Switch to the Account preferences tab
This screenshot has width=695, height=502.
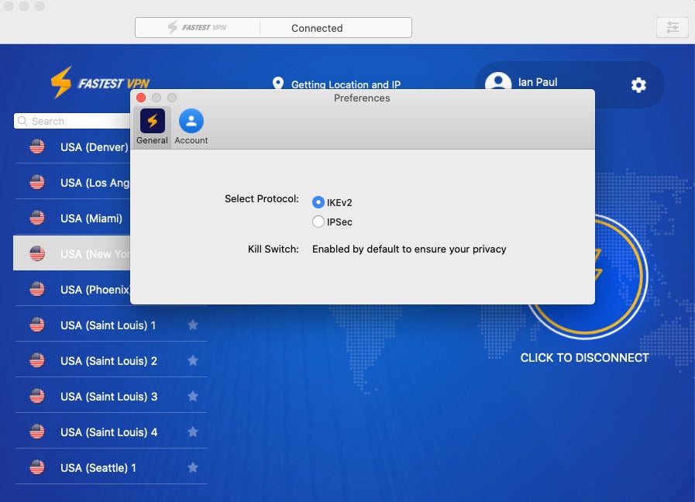pos(191,127)
